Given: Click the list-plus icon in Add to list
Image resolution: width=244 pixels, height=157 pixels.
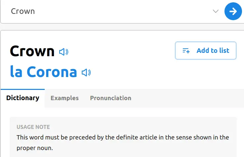Looking at the screenshot, I should click(186, 51).
